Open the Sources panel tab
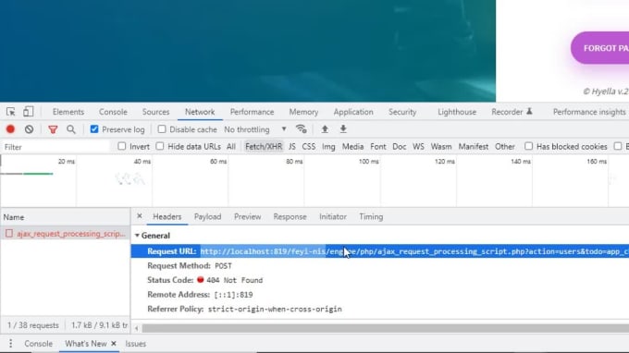The width and height of the screenshot is (629, 353). point(155,112)
